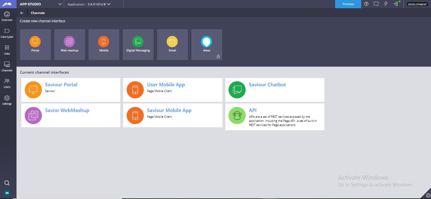Click the lock icon on Alexa tile
The image size is (431, 199).
point(218,56)
